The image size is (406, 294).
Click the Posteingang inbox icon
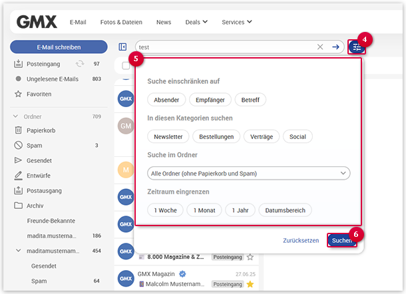(18, 64)
